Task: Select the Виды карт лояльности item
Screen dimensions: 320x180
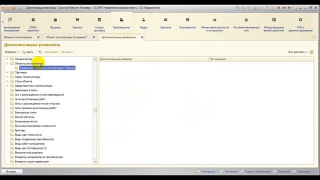Action: [x=28, y=135]
